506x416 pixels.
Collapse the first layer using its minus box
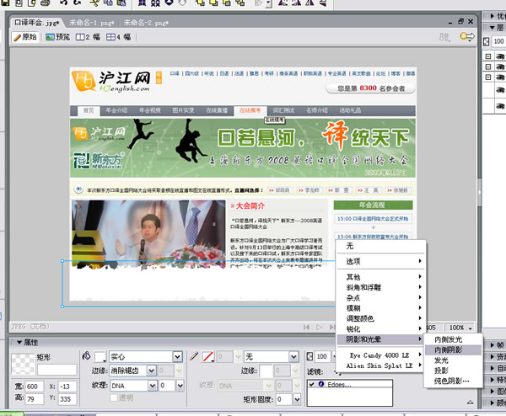click(x=488, y=56)
